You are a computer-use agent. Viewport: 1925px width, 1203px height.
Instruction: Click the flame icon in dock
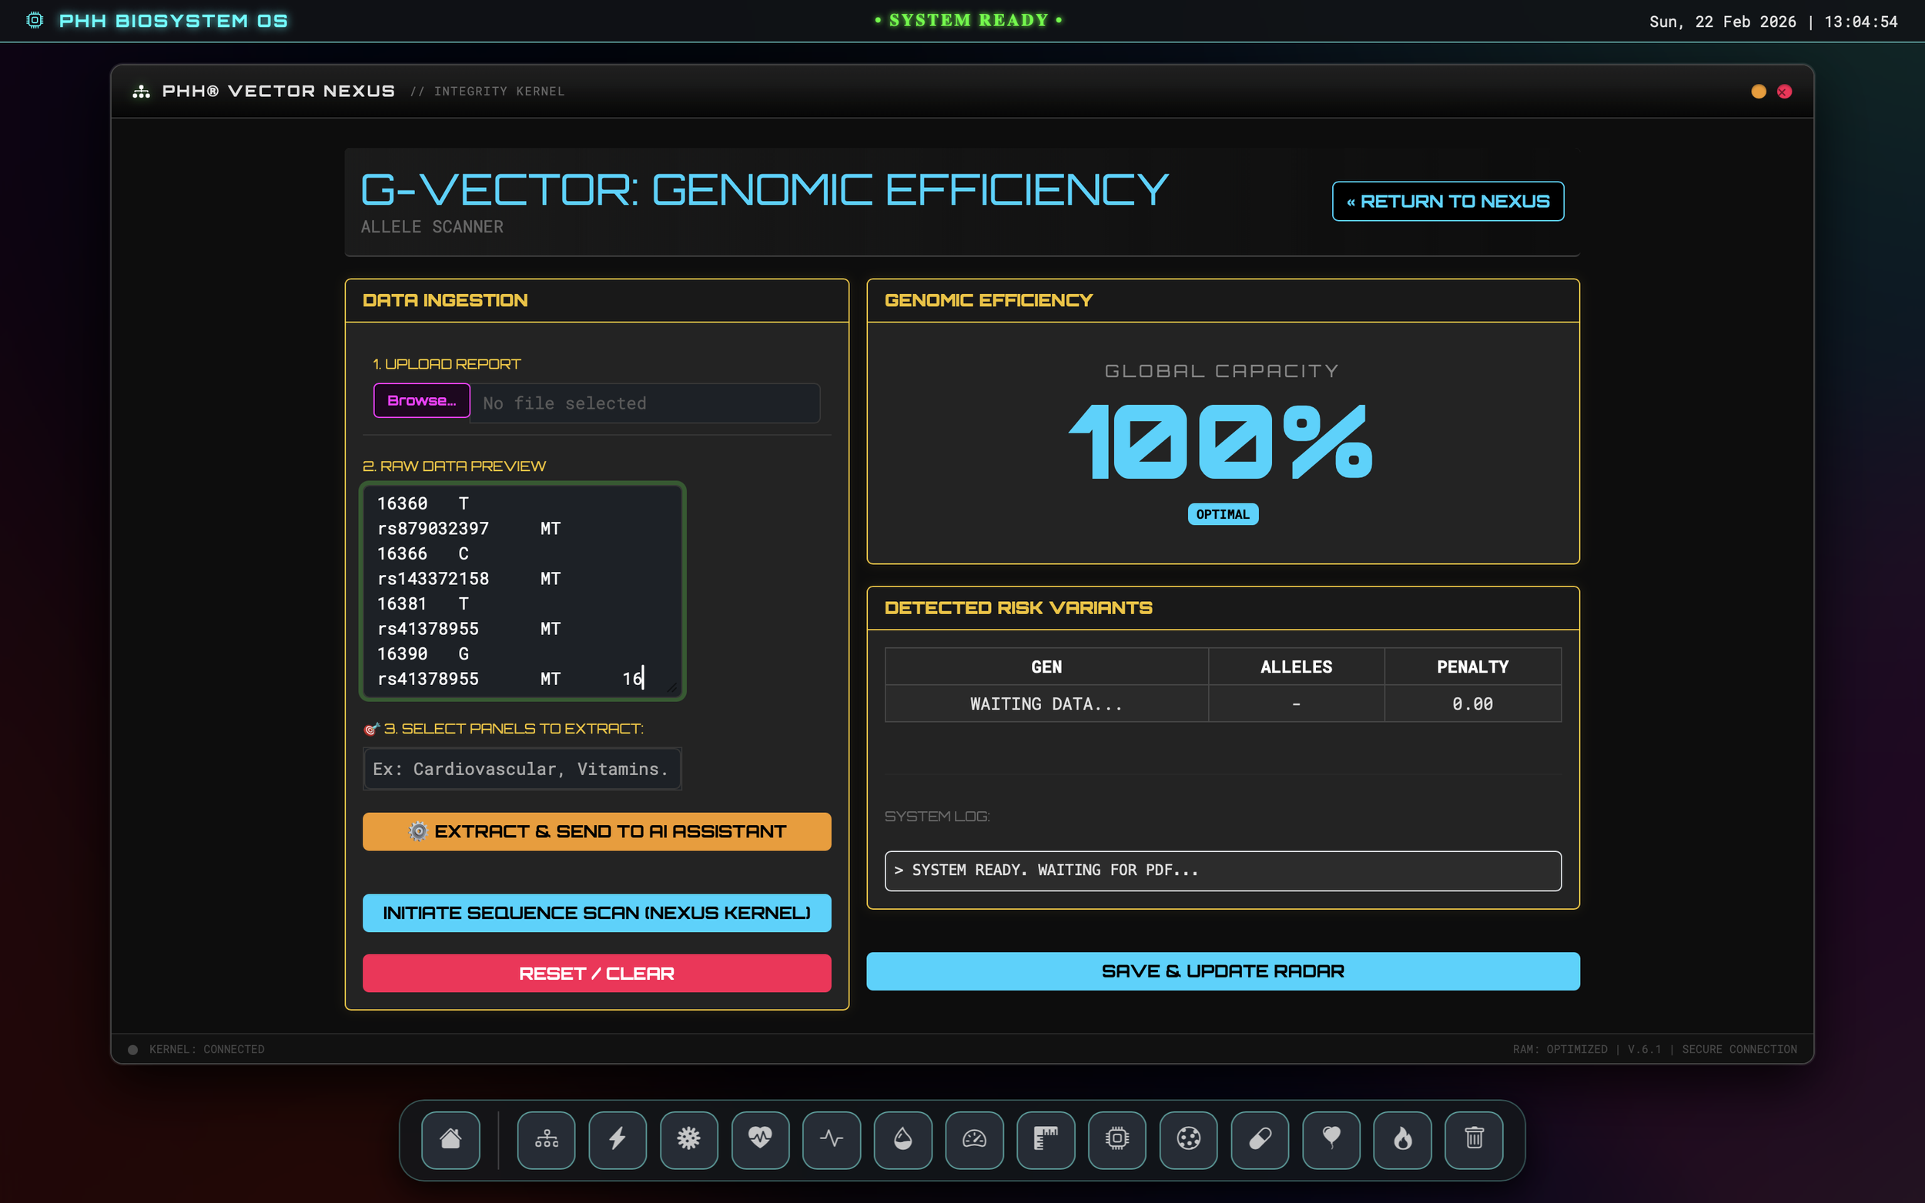click(x=1402, y=1139)
